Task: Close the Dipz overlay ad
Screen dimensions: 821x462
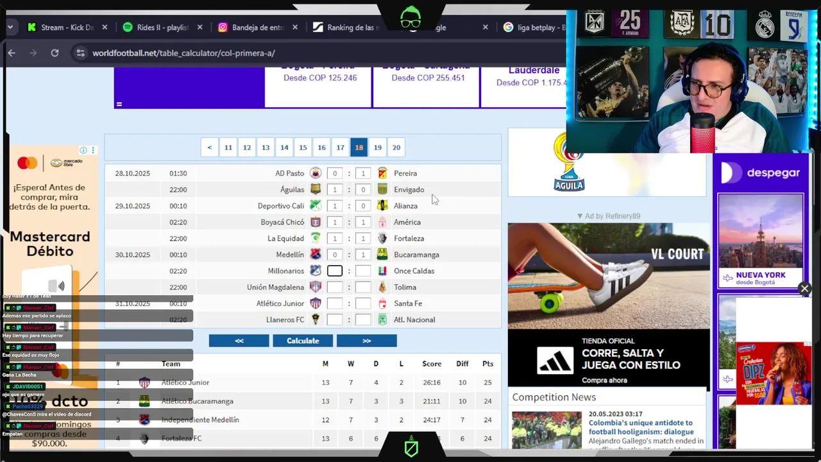Action: click(804, 289)
